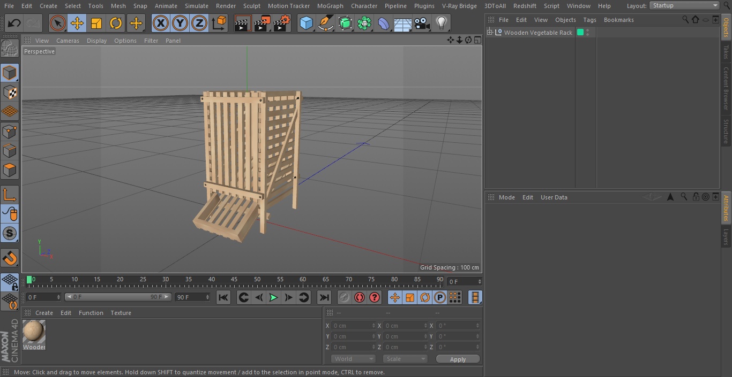Enable Axis mode tool
732x377 pixels.
pos(10,195)
